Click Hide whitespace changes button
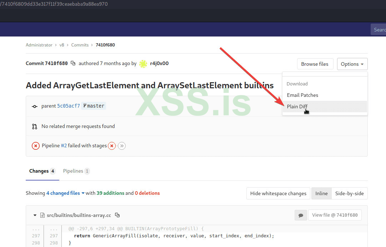This screenshot has height=247, width=386. [x=278, y=193]
